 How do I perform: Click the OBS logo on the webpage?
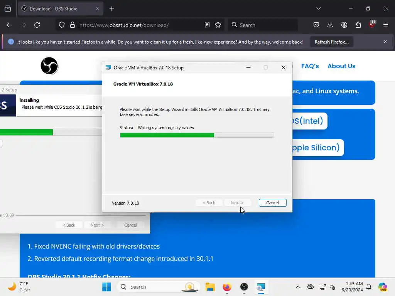tap(49, 66)
